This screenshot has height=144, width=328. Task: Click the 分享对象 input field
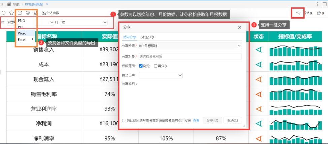coord(190,56)
